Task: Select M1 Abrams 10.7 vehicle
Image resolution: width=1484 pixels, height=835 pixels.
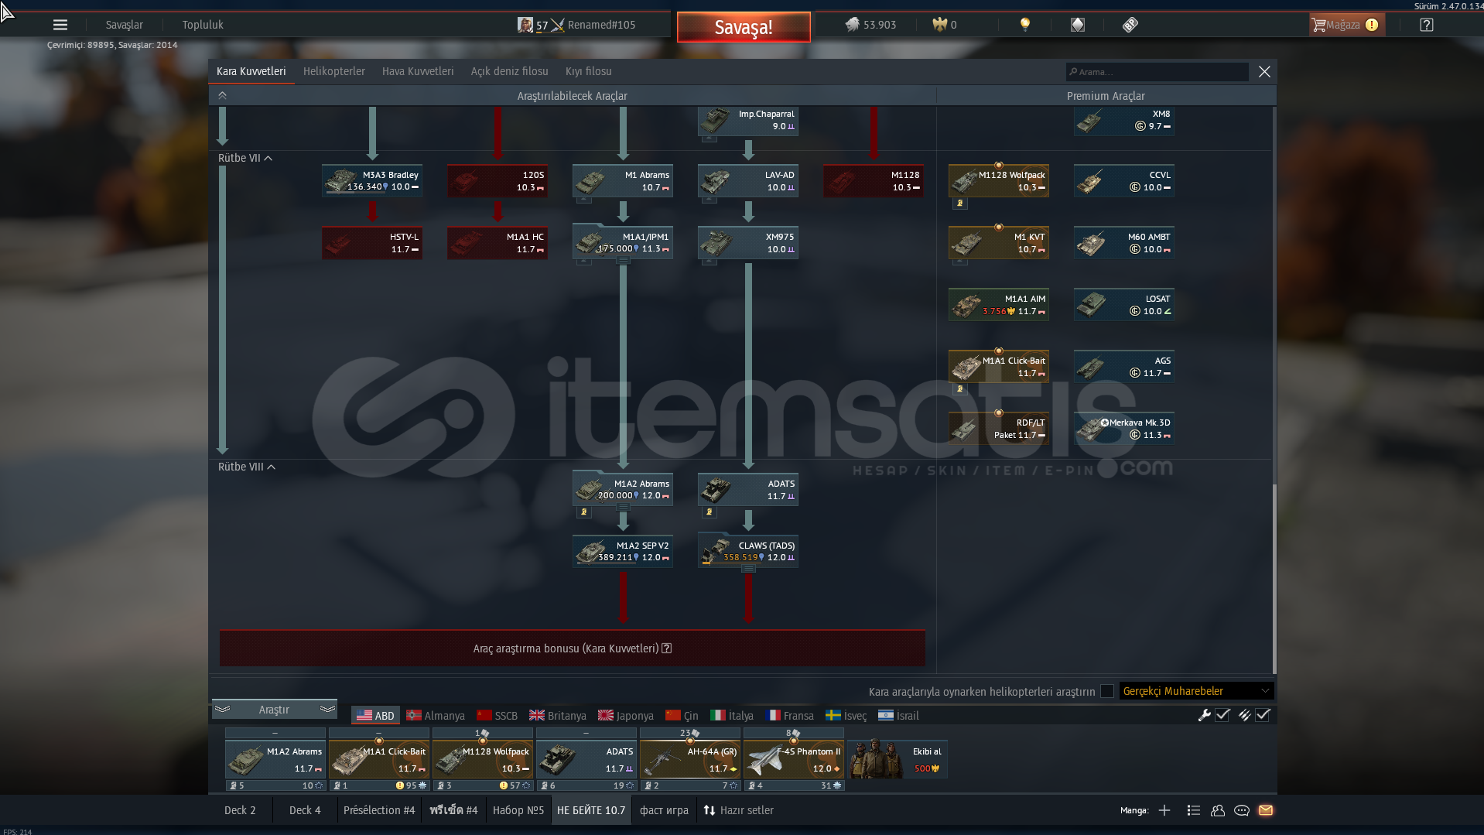Action: click(x=623, y=180)
